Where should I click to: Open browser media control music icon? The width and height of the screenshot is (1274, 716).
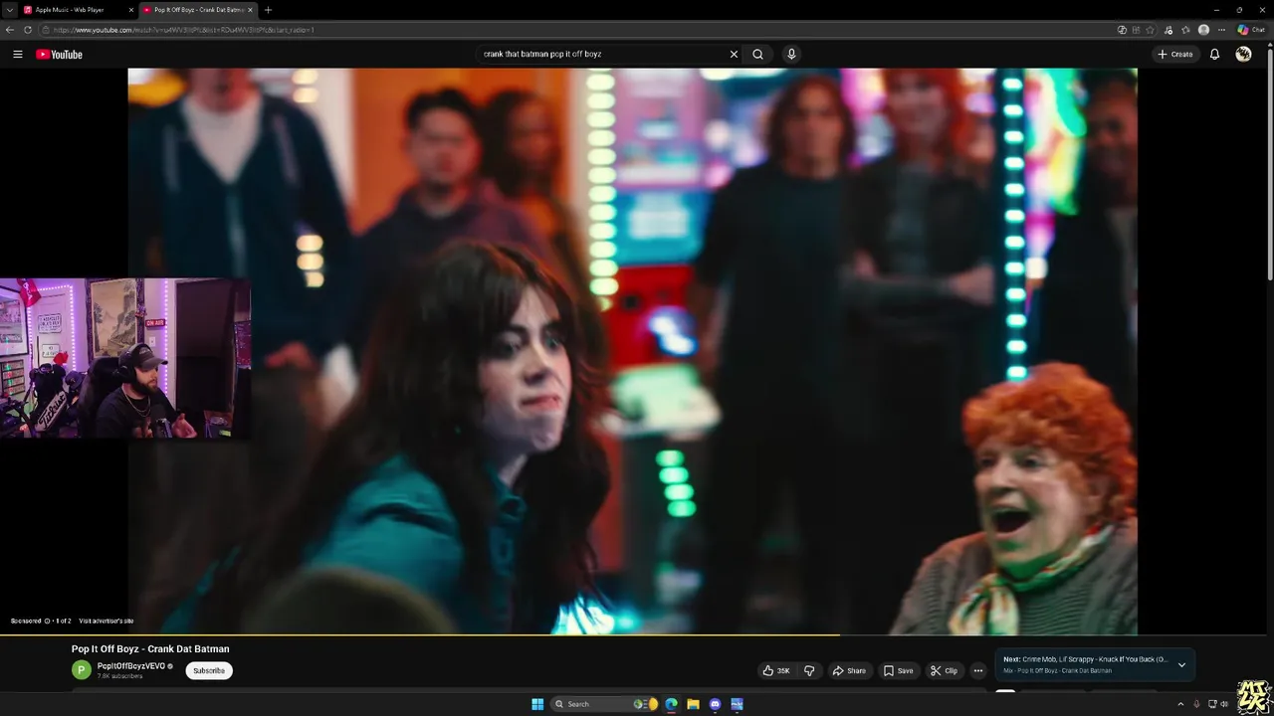tap(1168, 30)
